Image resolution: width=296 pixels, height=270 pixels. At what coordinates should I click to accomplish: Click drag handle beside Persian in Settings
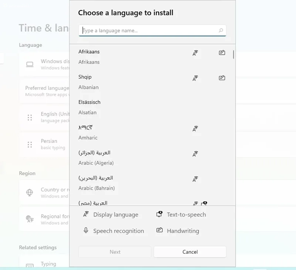(30, 144)
